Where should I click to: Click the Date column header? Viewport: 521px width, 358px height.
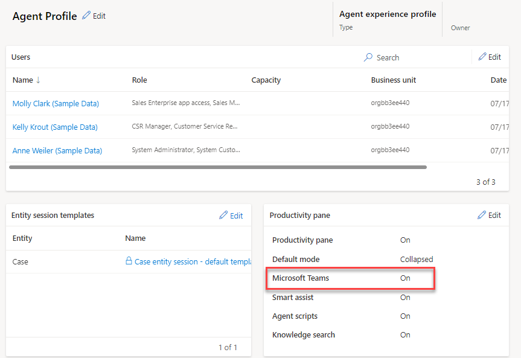(x=499, y=80)
